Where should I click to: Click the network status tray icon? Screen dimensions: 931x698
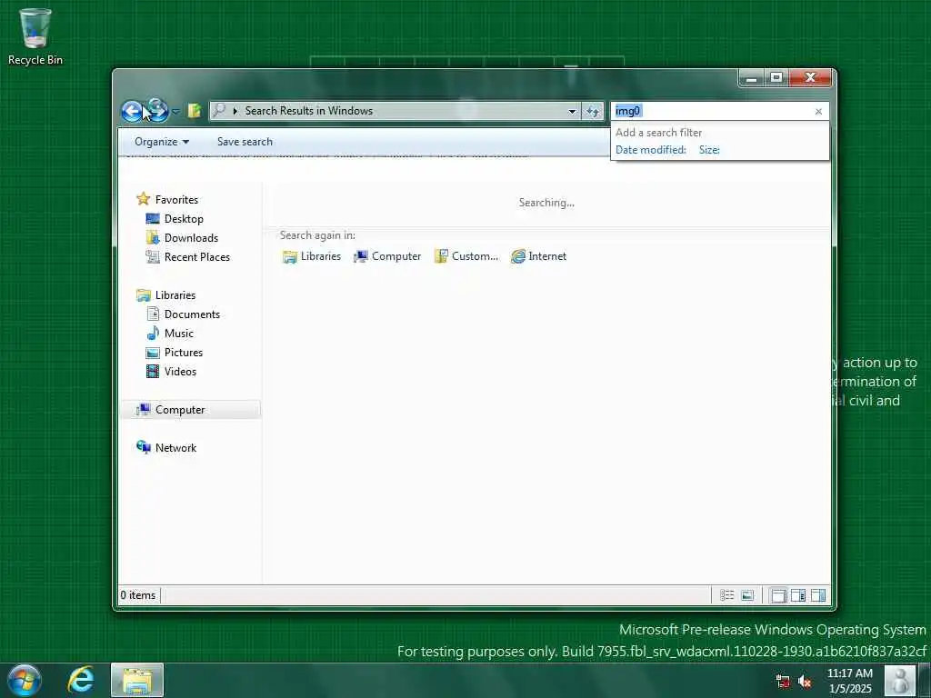783,681
